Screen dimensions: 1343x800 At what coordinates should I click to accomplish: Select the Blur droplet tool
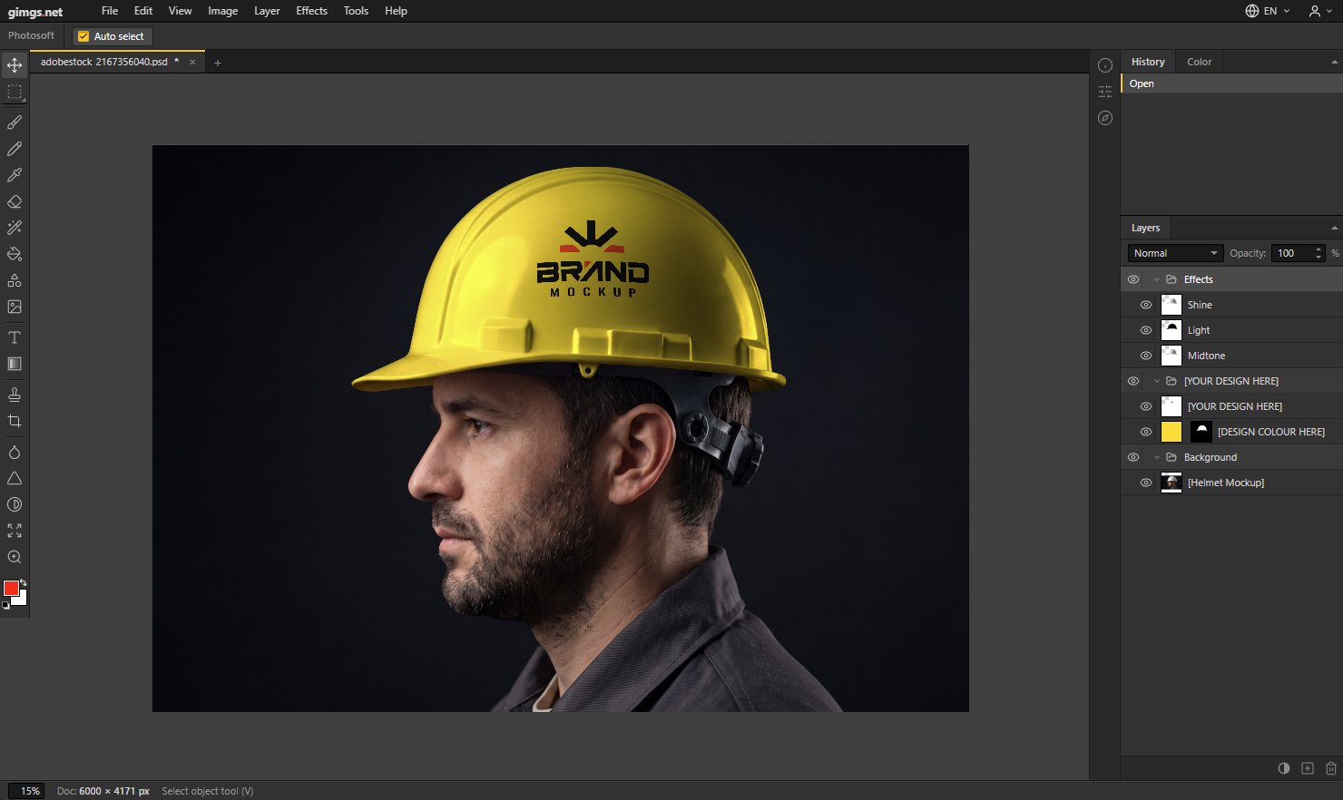[15, 452]
